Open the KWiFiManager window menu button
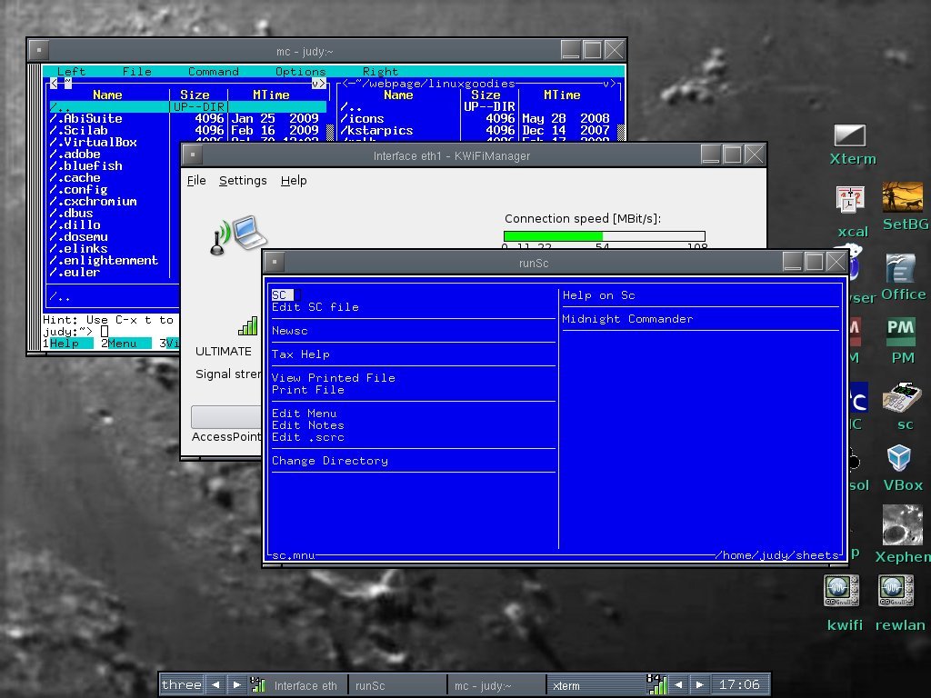 point(193,155)
